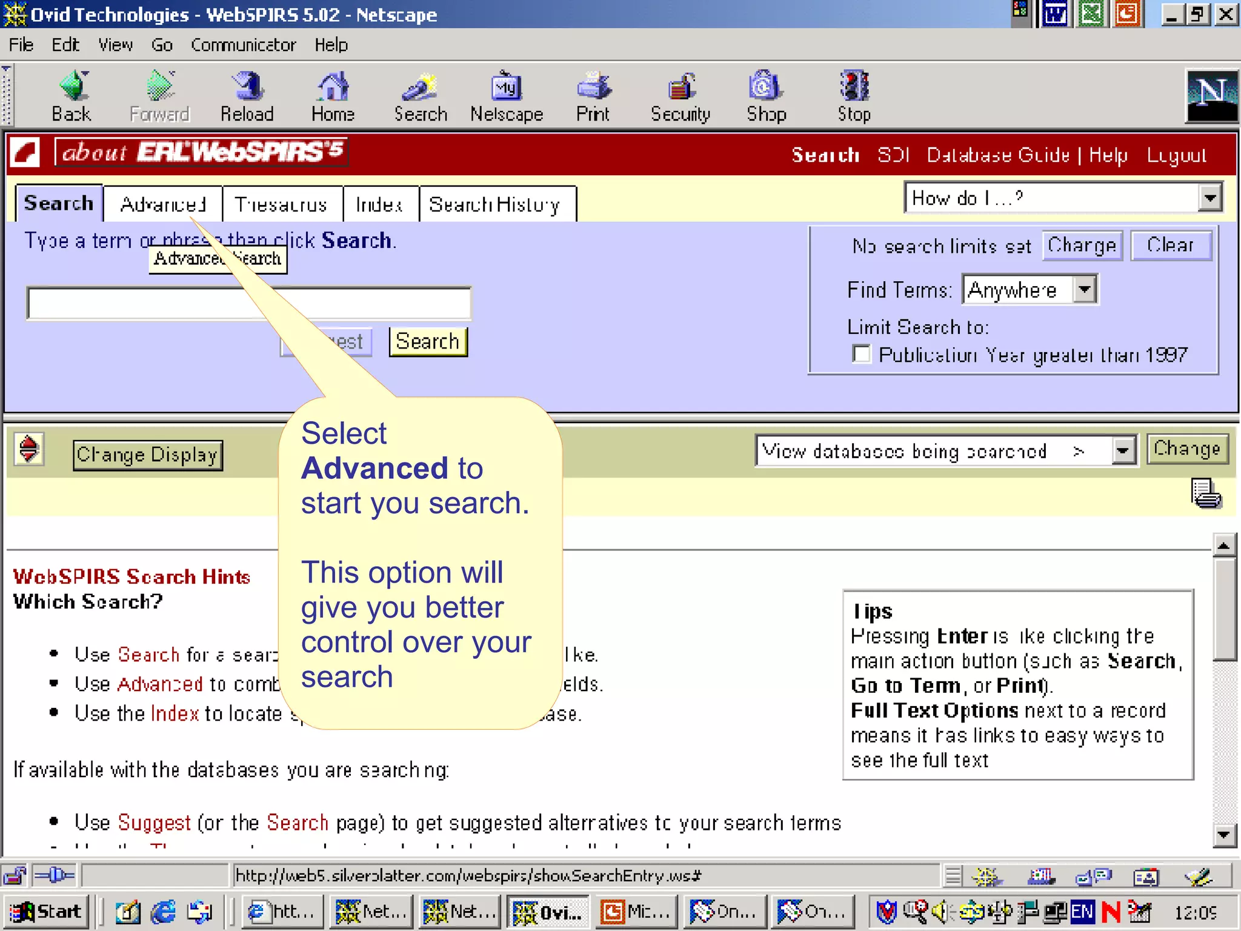
Task: Switch to the Index tab
Action: click(x=380, y=204)
